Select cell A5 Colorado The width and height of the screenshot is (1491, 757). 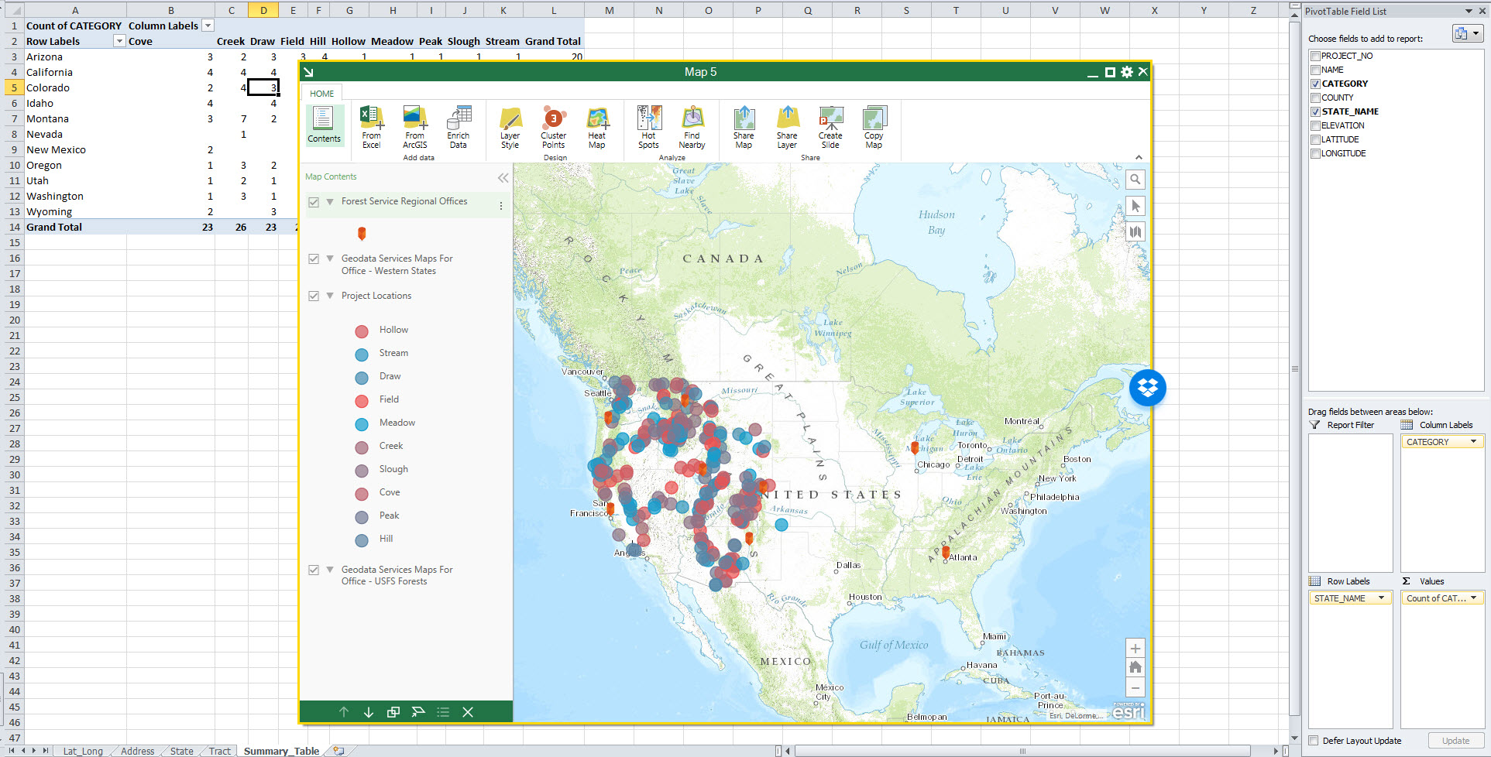point(75,87)
